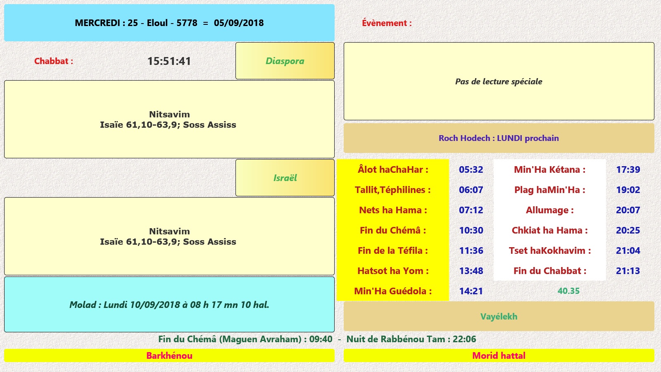Click the Fin du Chémâ Maguen Avraham line
This screenshot has width=661, height=372.
245,339
